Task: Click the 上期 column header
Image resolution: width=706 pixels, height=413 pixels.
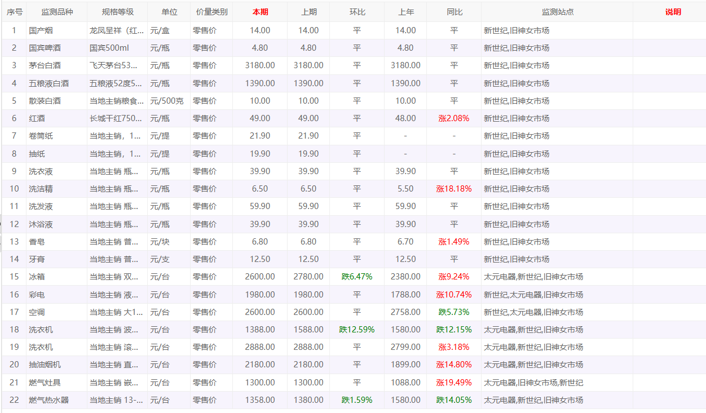Action: tap(308, 12)
